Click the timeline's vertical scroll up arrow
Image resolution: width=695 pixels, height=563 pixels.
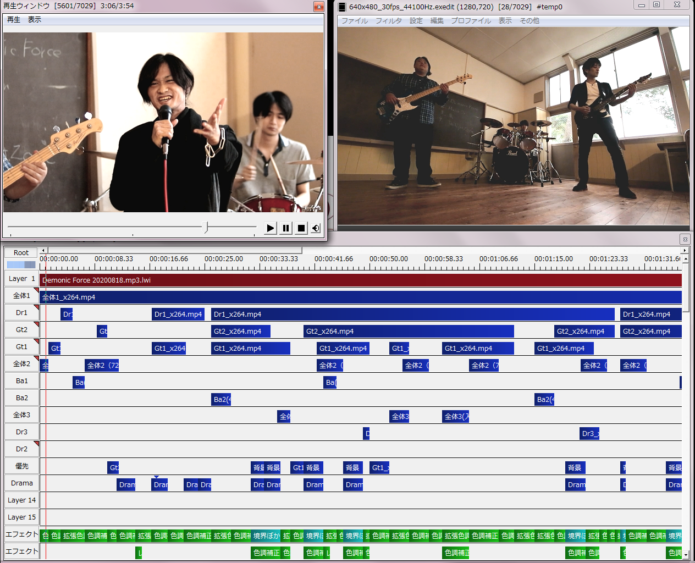[686, 259]
